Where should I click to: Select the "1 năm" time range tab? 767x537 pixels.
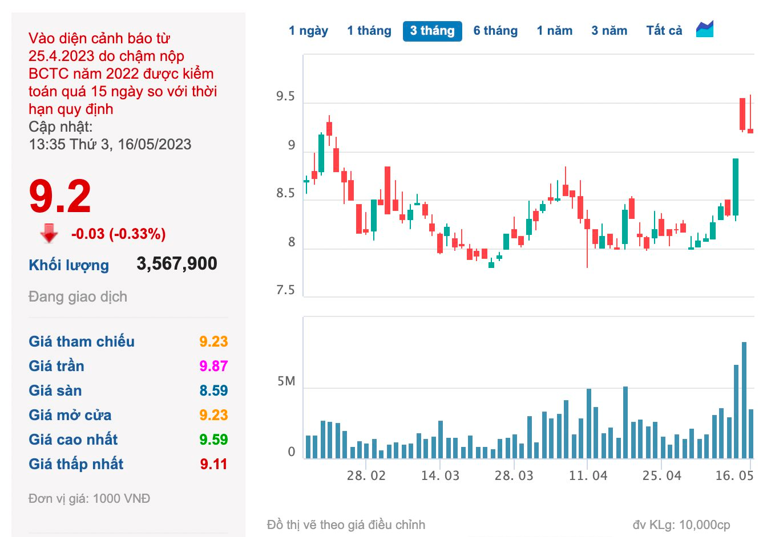point(554,31)
